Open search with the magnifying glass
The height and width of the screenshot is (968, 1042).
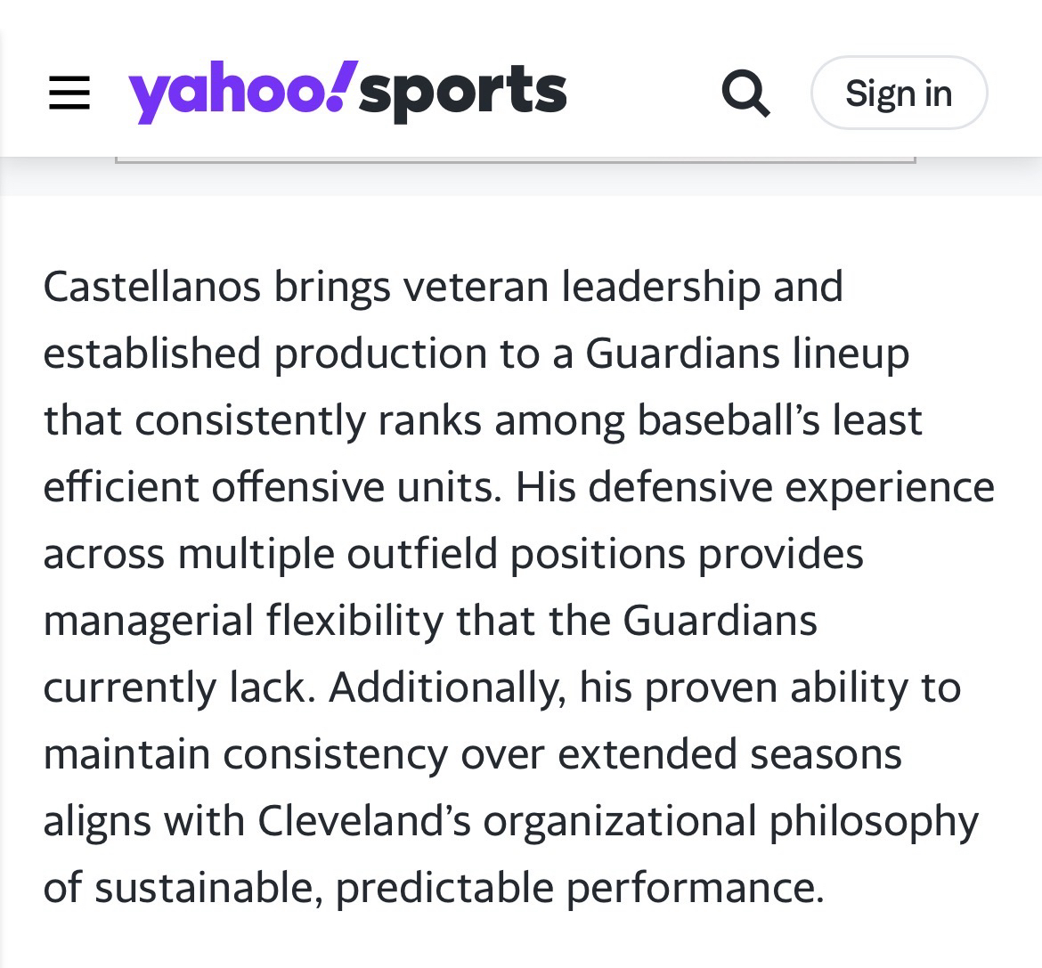745,93
